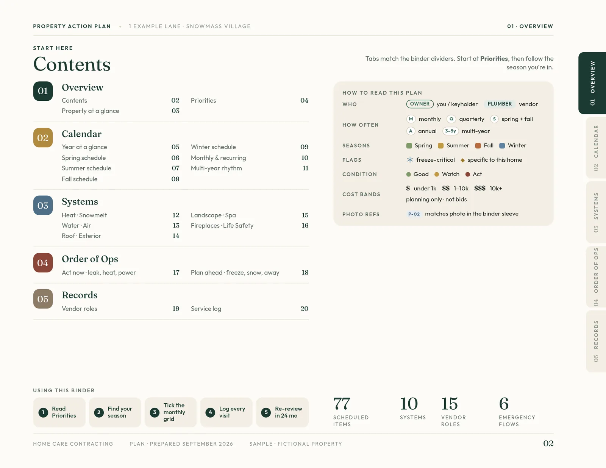Click step 4 circle for Log every visit

(x=210, y=412)
